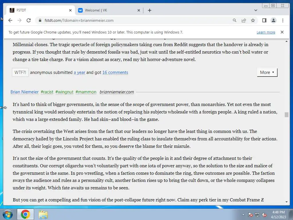
Task: Switch to the Welcome | VK tab
Action: (109, 10)
